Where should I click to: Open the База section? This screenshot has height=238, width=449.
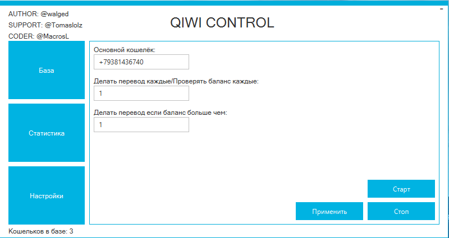(x=46, y=71)
